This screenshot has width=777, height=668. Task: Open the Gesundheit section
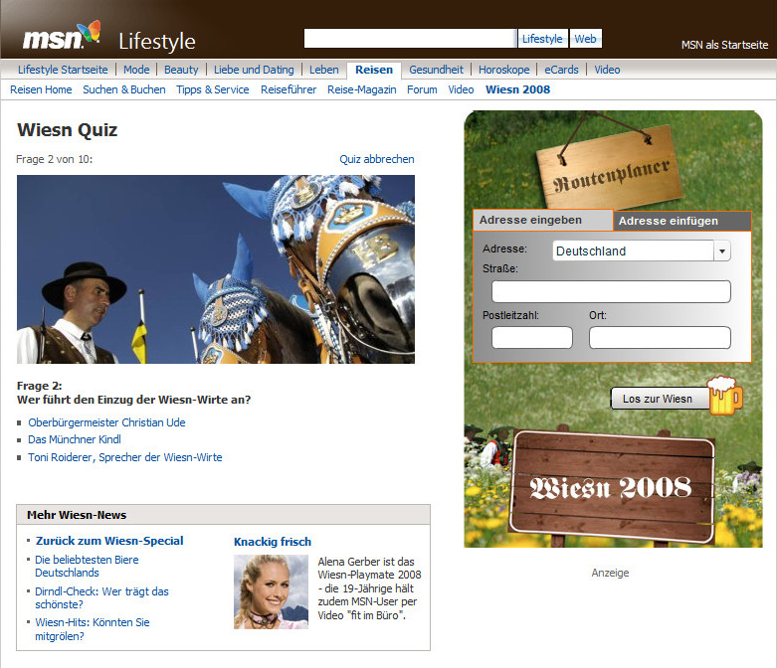(436, 70)
